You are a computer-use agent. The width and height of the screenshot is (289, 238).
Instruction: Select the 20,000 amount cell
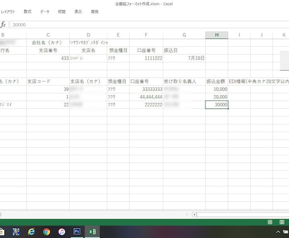[217, 97]
